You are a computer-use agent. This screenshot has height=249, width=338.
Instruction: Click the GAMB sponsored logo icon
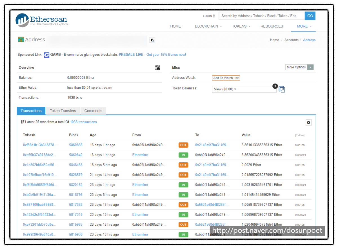(x=47, y=55)
